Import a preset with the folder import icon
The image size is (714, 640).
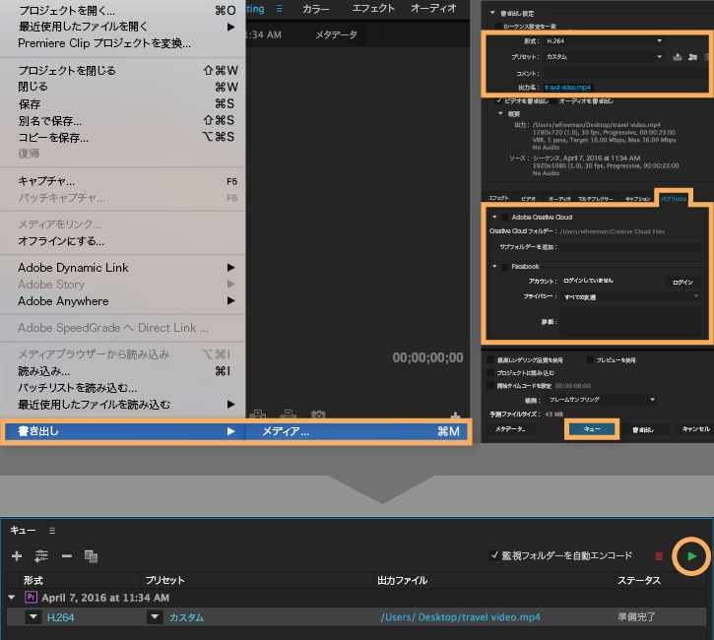692,57
